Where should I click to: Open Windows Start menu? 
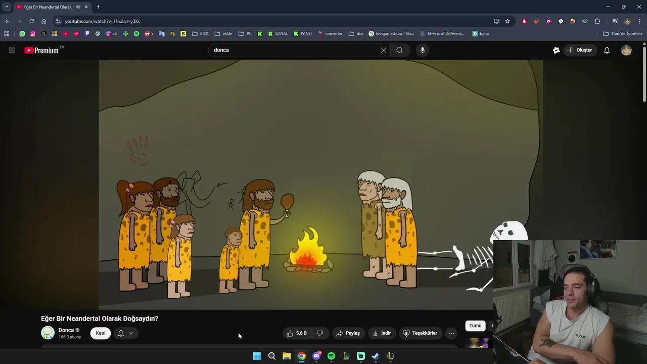tap(257, 356)
